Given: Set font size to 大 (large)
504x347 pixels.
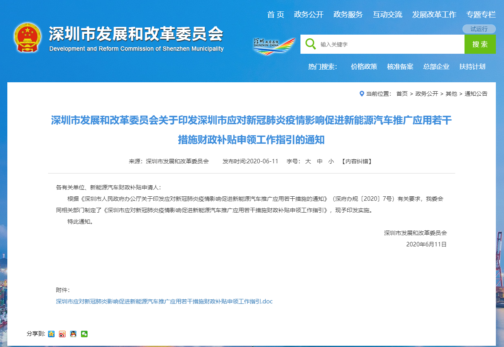Looking at the screenshot, I should click(308, 161).
